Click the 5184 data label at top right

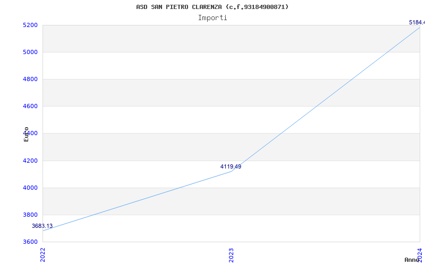tap(417, 22)
